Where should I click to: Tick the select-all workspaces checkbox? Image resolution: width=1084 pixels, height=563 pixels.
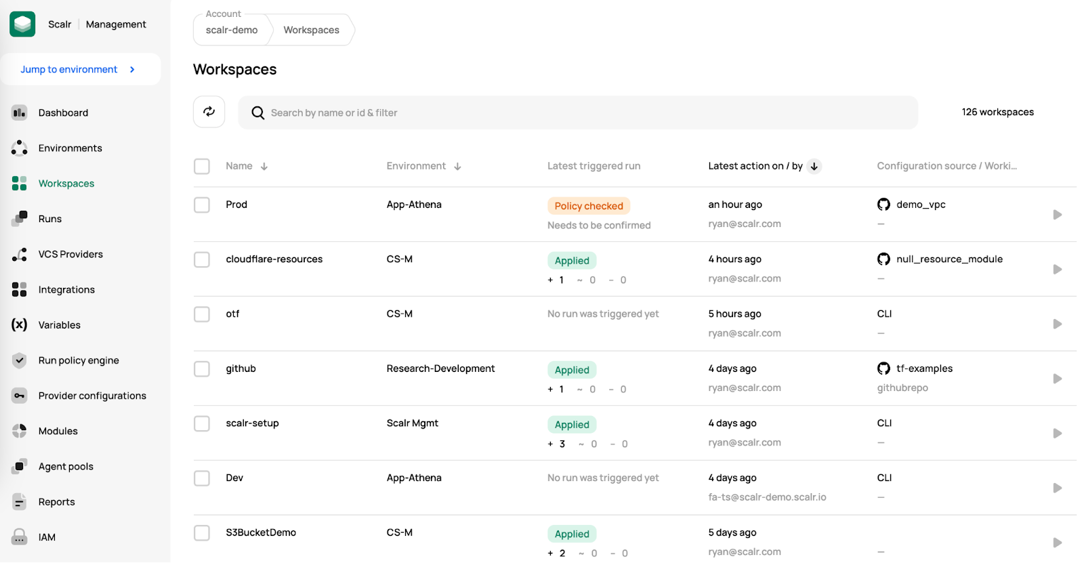point(202,166)
